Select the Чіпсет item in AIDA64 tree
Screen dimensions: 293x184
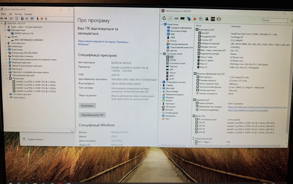tap(171, 73)
